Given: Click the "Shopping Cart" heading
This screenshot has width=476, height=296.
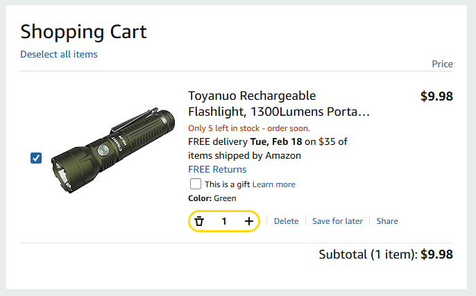Looking at the screenshot, I should tap(83, 32).
